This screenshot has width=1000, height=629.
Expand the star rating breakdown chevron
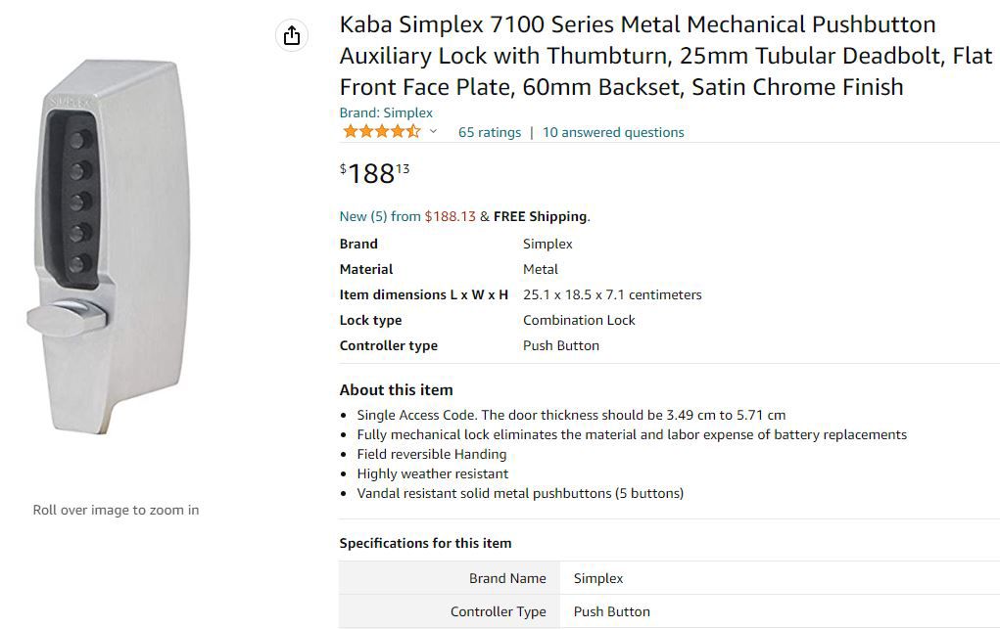coord(433,132)
